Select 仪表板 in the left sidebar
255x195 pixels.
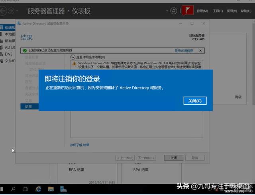[x=8, y=28]
